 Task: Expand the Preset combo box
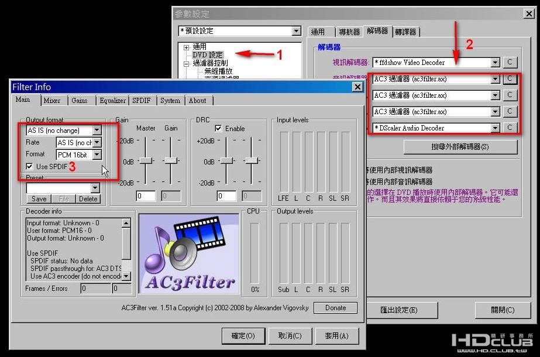point(95,188)
